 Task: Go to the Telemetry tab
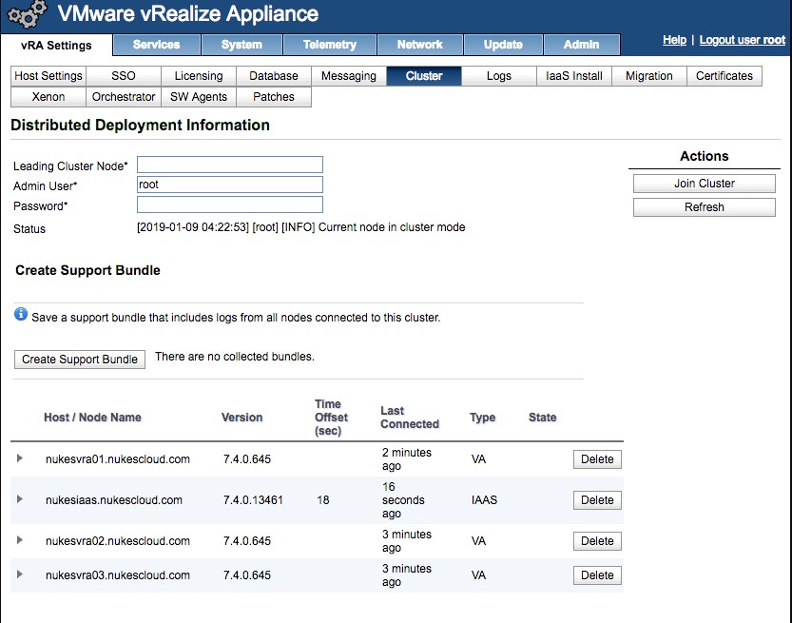[x=330, y=45]
